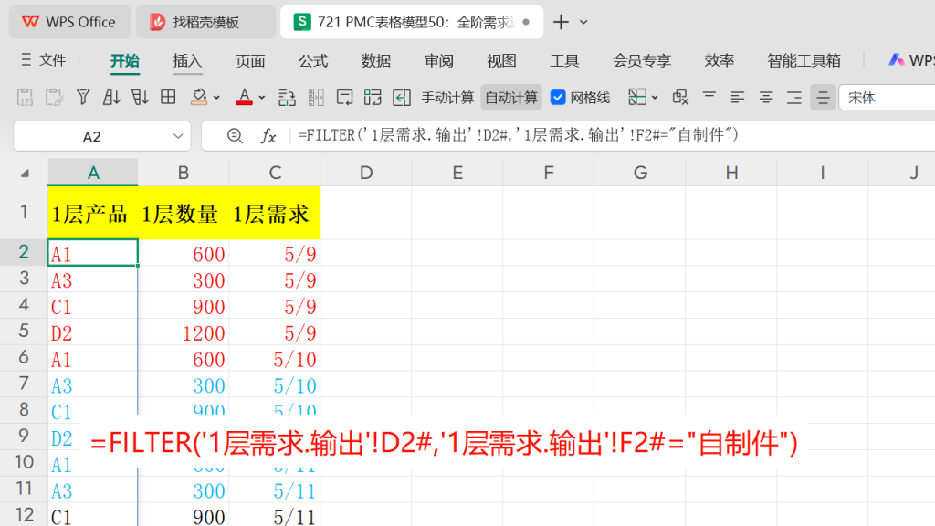The height and width of the screenshot is (526, 935).
Task: Sort descending with the bars-down arrow icon
Action: pos(140,97)
